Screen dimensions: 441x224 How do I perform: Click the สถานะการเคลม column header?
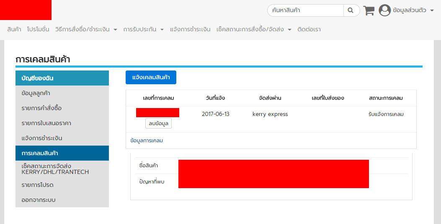click(386, 98)
